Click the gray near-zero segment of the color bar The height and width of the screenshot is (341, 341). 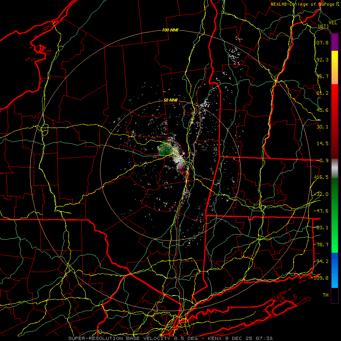coord(335,169)
